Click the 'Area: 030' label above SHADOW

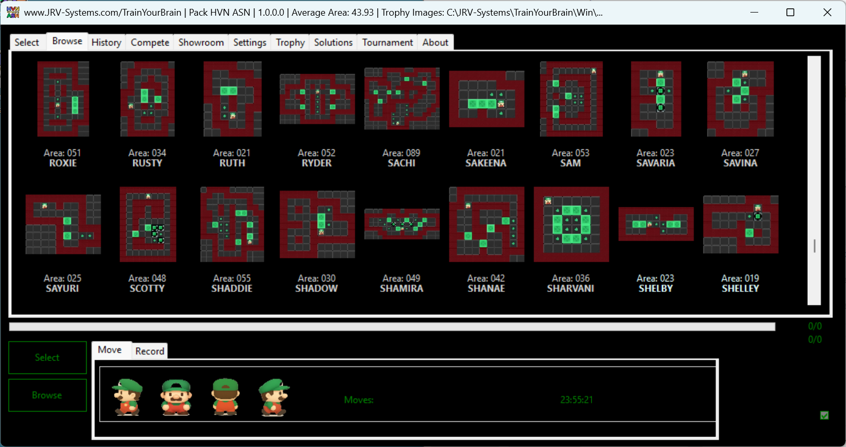click(317, 278)
